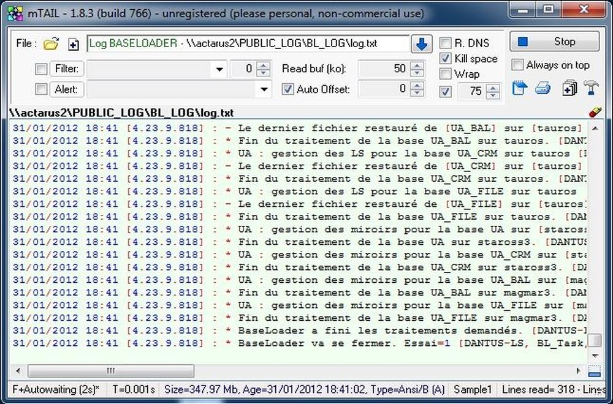Image resolution: width=613 pixels, height=404 pixels.
Task: Uncheck the Kill space option
Action: click(x=446, y=59)
